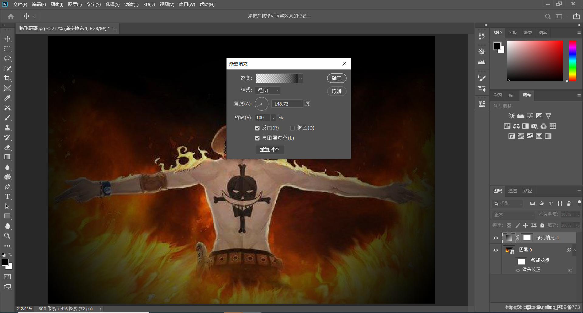Open the layer blend mode dropdown (正常)
Image resolution: width=583 pixels, height=313 pixels.
point(513,215)
